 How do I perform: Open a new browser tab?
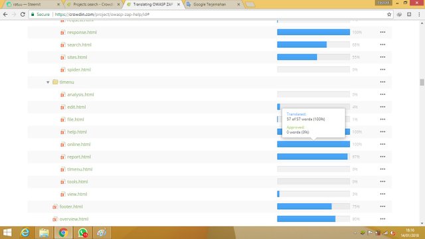point(250,5)
